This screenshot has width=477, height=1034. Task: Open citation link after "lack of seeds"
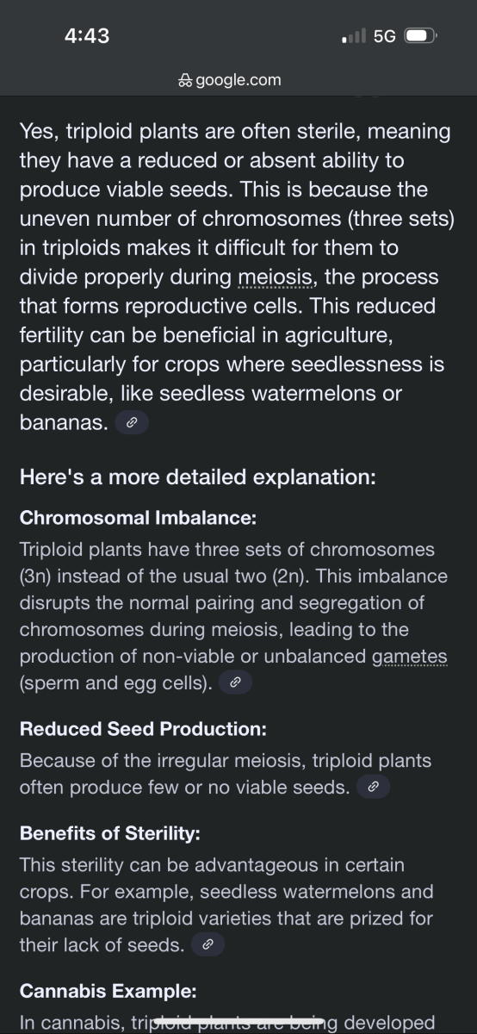(208, 945)
